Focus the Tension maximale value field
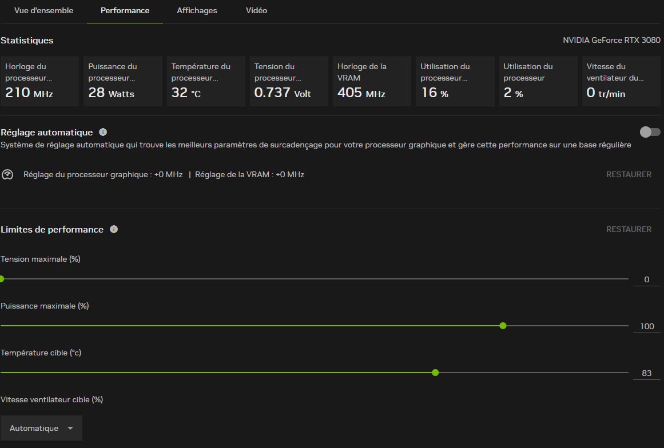Screen dimensions: 664x448 (x=646, y=279)
